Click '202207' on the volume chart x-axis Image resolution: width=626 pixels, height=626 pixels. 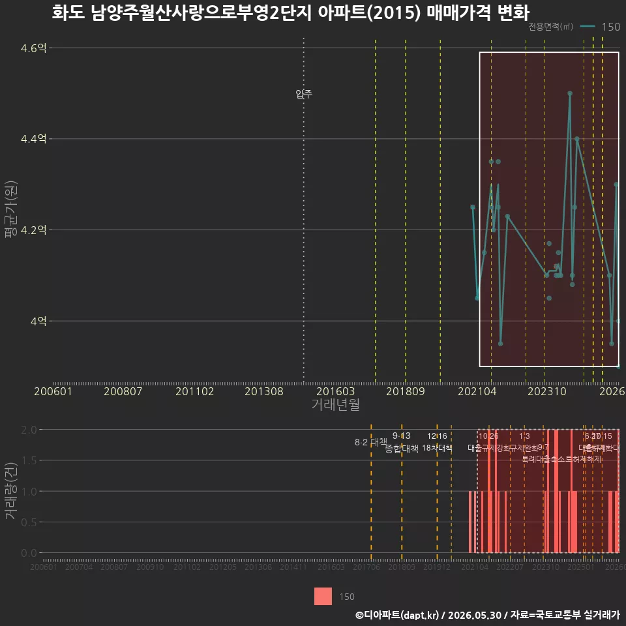[x=510, y=567]
